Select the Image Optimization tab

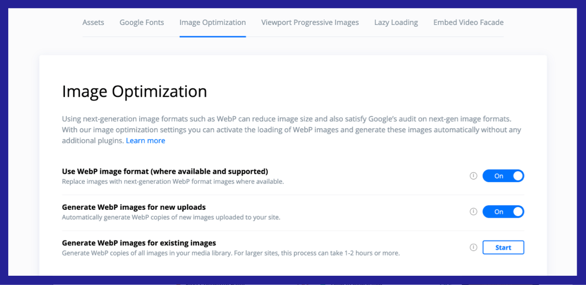coord(212,22)
